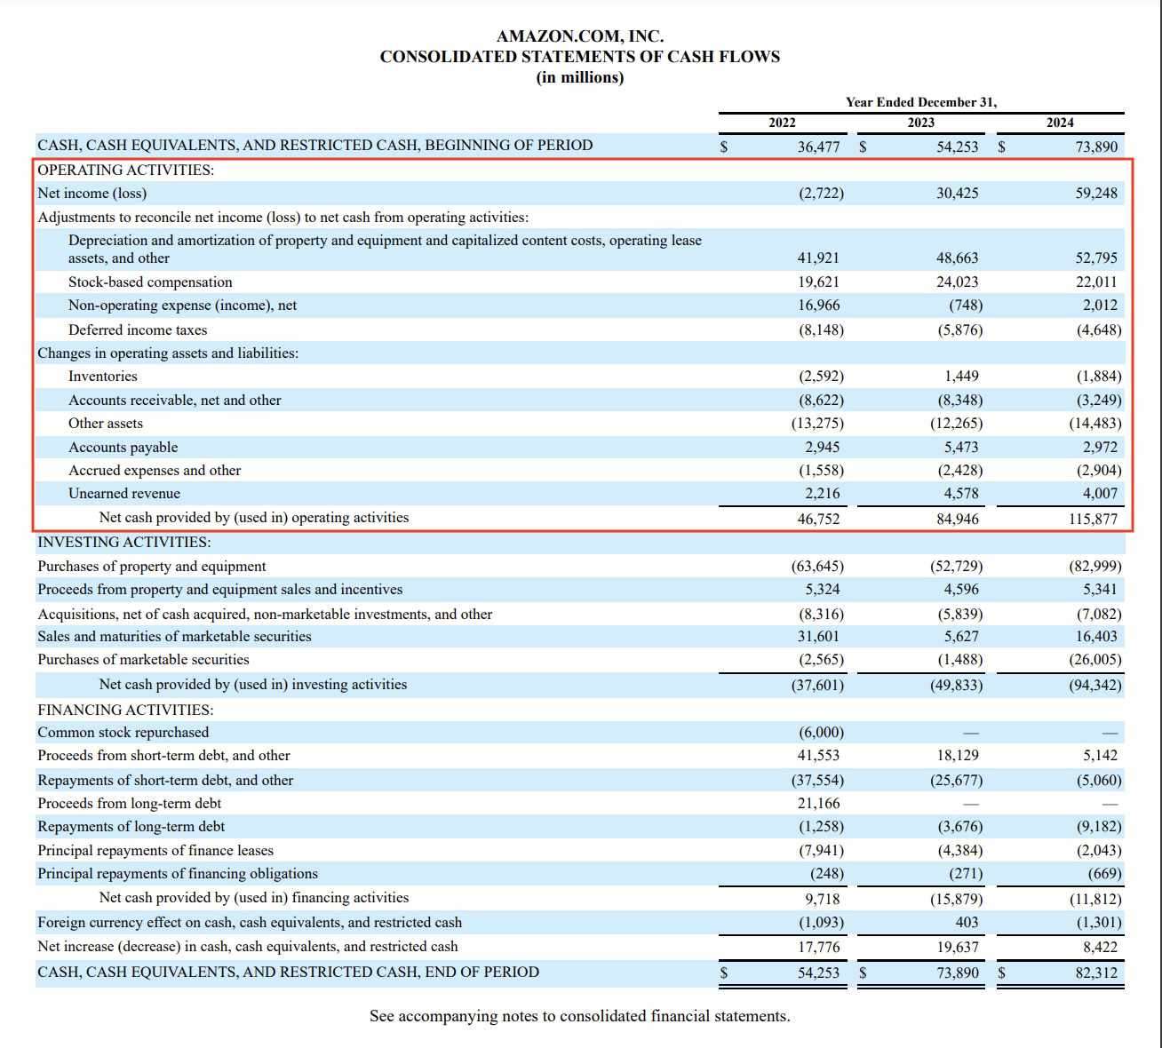Image resolution: width=1162 pixels, height=1048 pixels.
Task: Click 'Net cash provided by (used in) operating activities'
Action: (254, 518)
